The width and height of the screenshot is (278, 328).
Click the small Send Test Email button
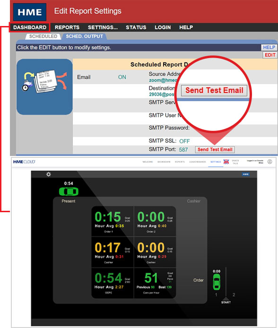[215, 149]
